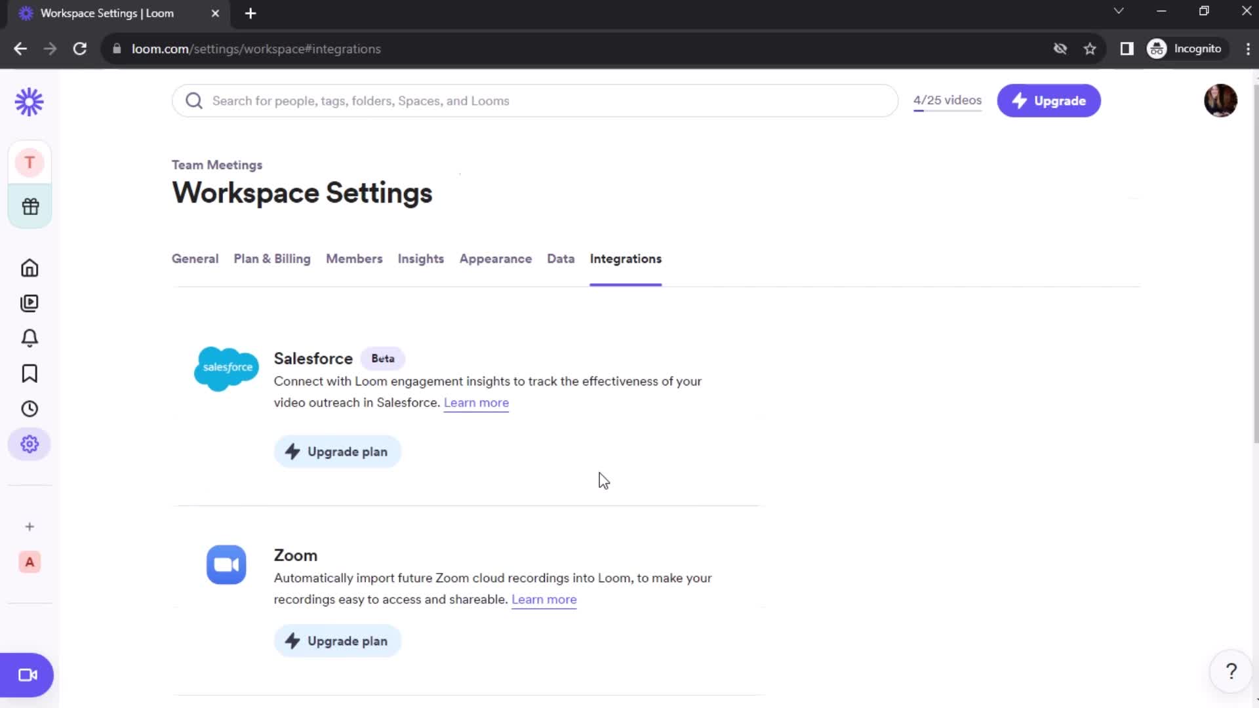Image resolution: width=1259 pixels, height=708 pixels.
Task: Click Learn more for Salesforce Beta
Action: (477, 402)
